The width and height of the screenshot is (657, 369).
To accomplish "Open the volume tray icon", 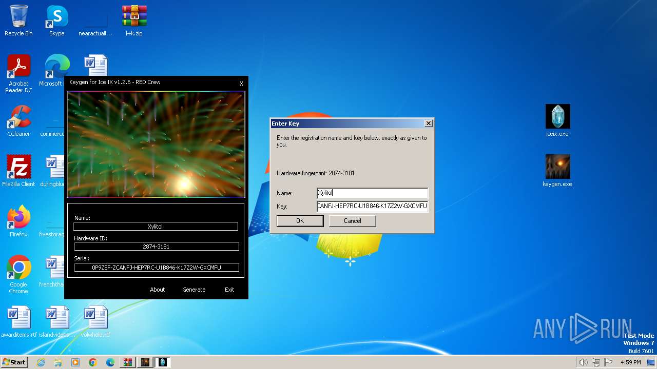I will tap(583, 362).
